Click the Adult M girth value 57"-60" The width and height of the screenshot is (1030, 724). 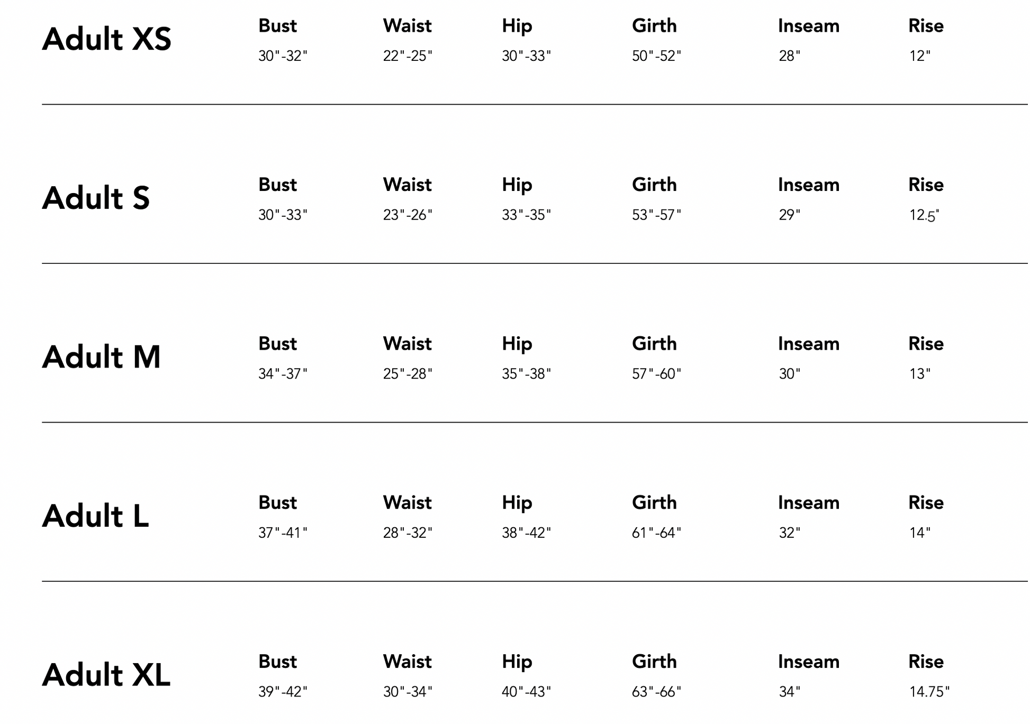(656, 374)
